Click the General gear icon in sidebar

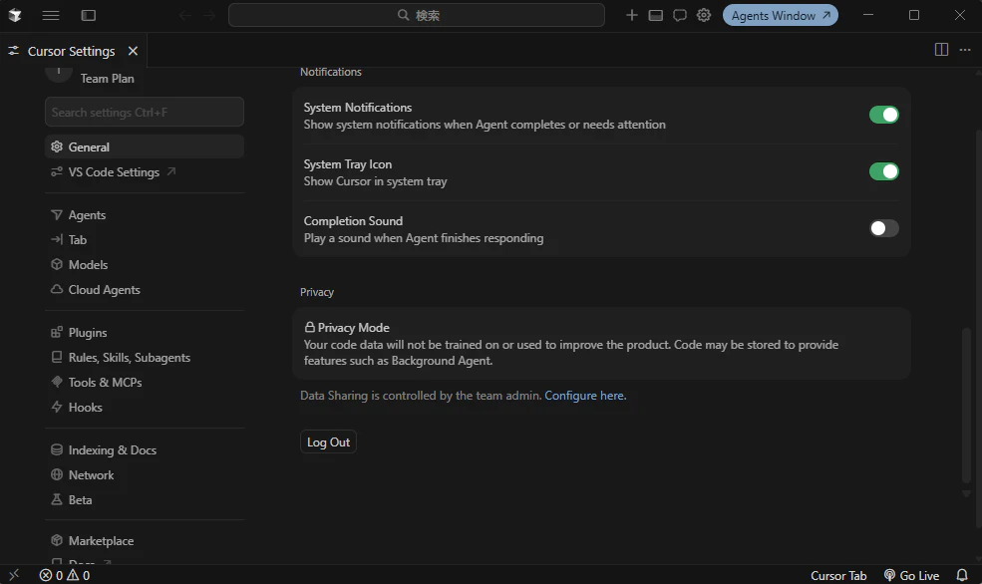click(x=57, y=146)
